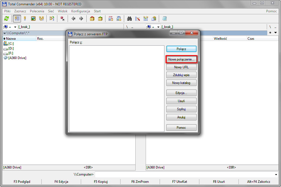Open the Widok menu
The image size is (281, 187).
(63, 11)
